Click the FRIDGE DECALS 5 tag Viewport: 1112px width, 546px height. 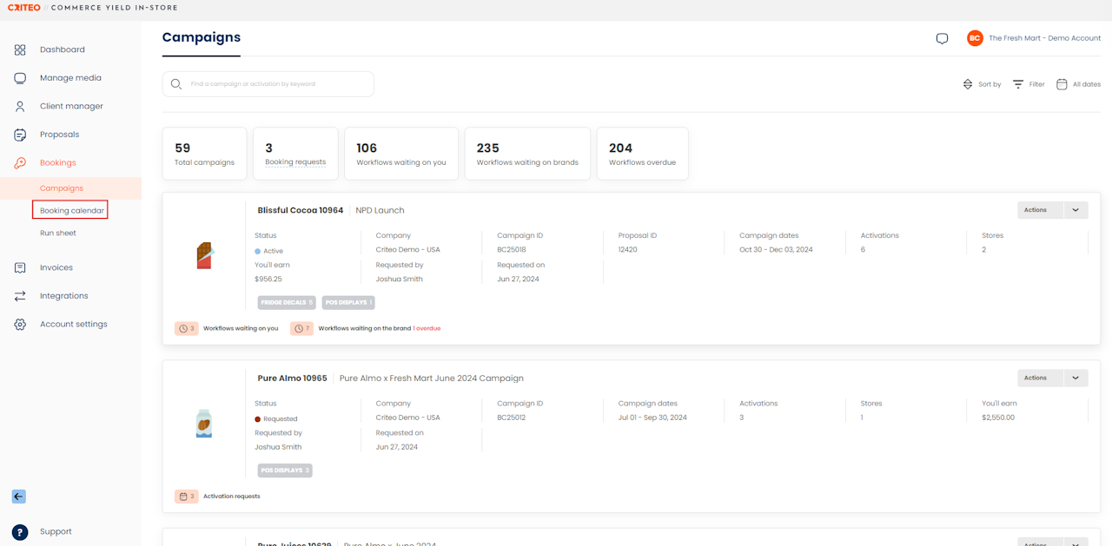(x=287, y=303)
